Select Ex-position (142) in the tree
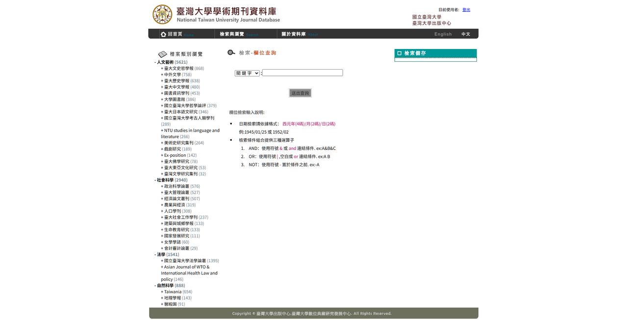The width and height of the screenshot is (627, 320). [178, 155]
